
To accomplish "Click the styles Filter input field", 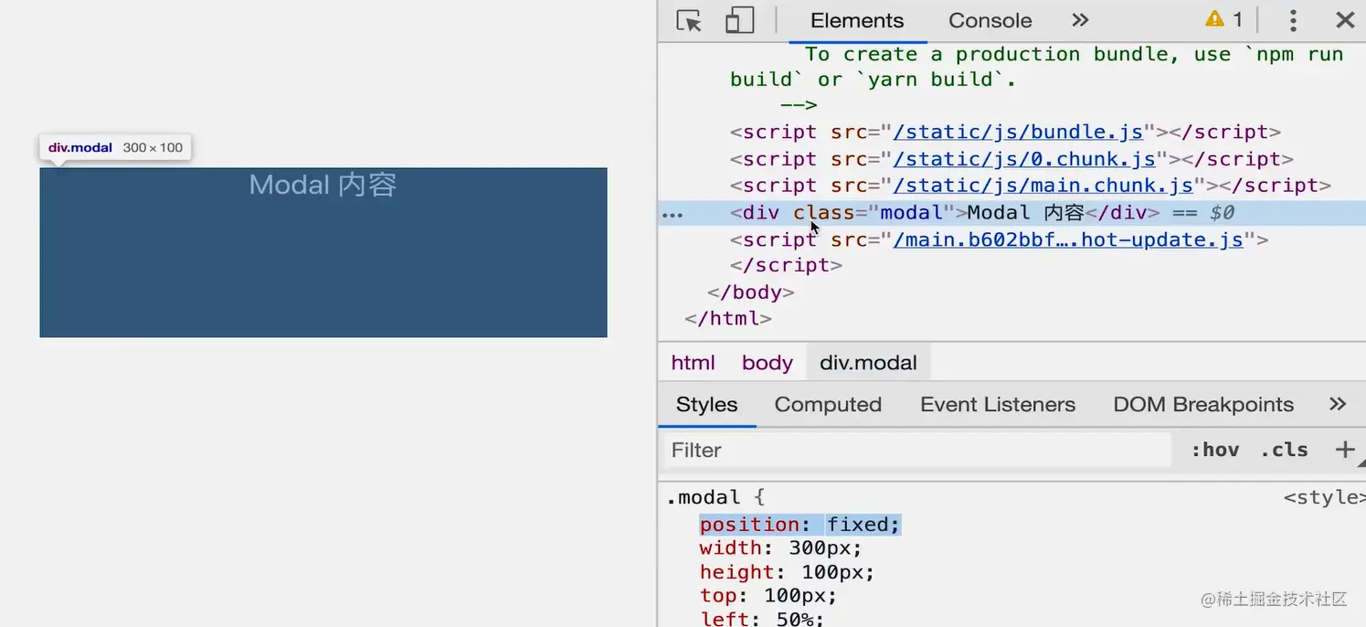I will tap(915, 450).
